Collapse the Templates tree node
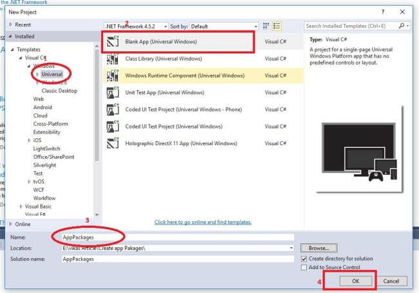Screen dimensions: 419x293 (12, 50)
